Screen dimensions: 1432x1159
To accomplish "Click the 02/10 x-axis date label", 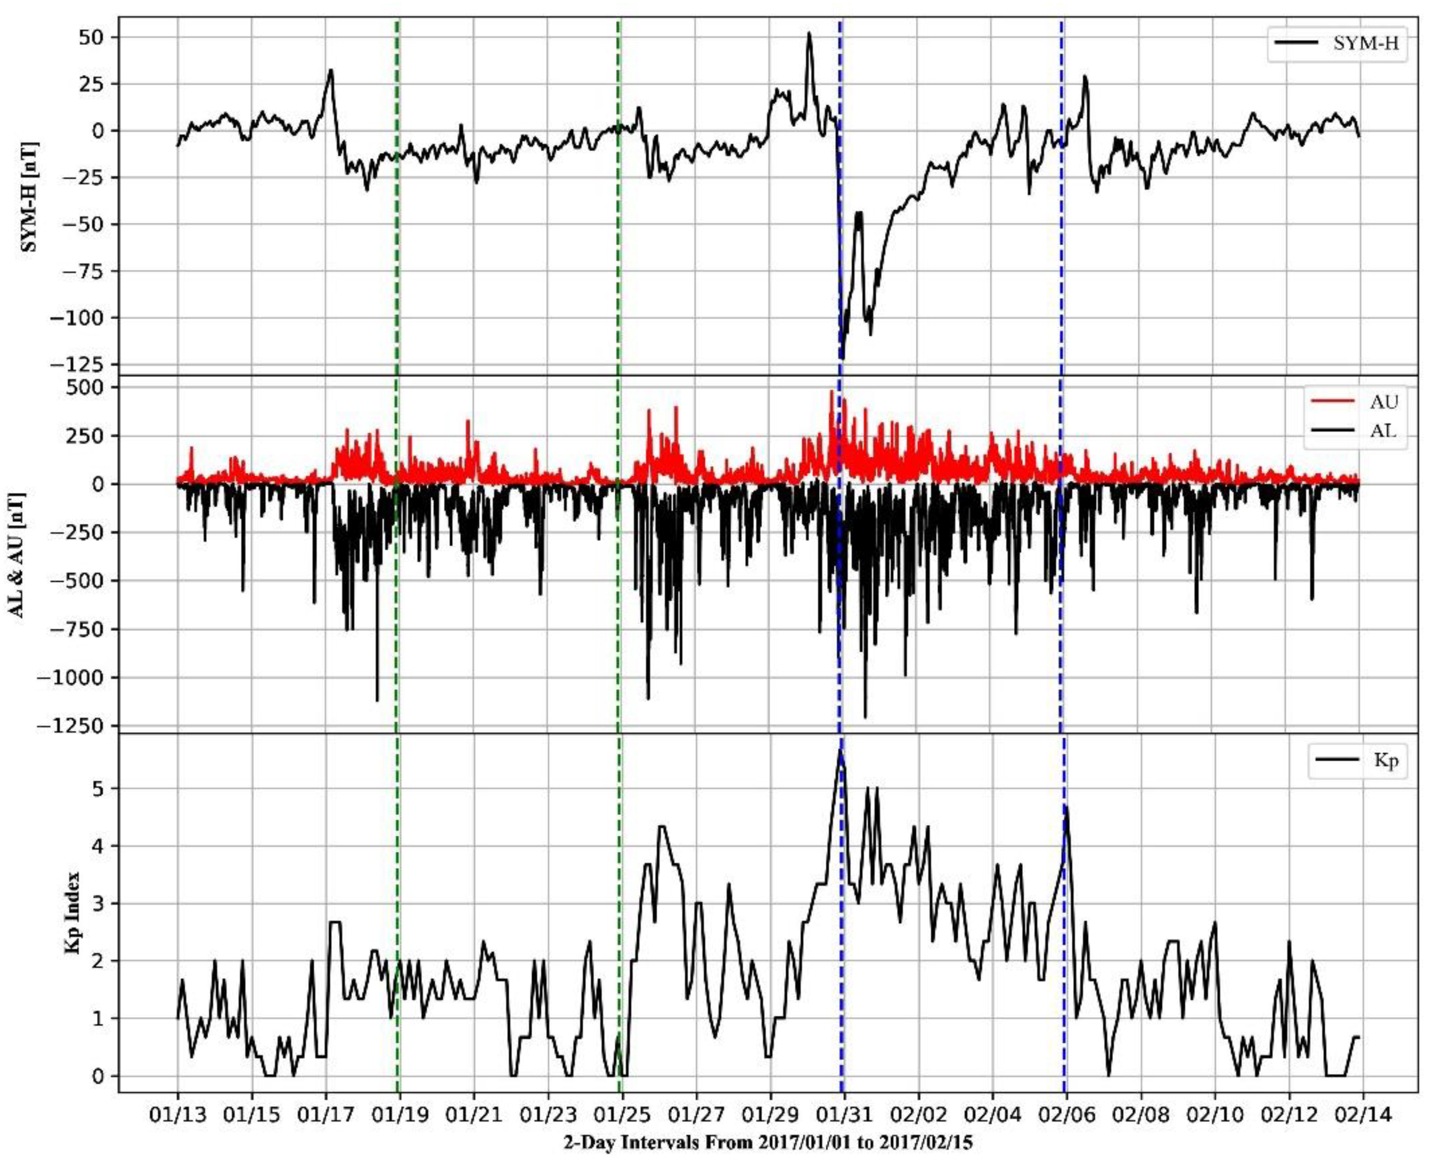I will (x=1215, y=1115).
